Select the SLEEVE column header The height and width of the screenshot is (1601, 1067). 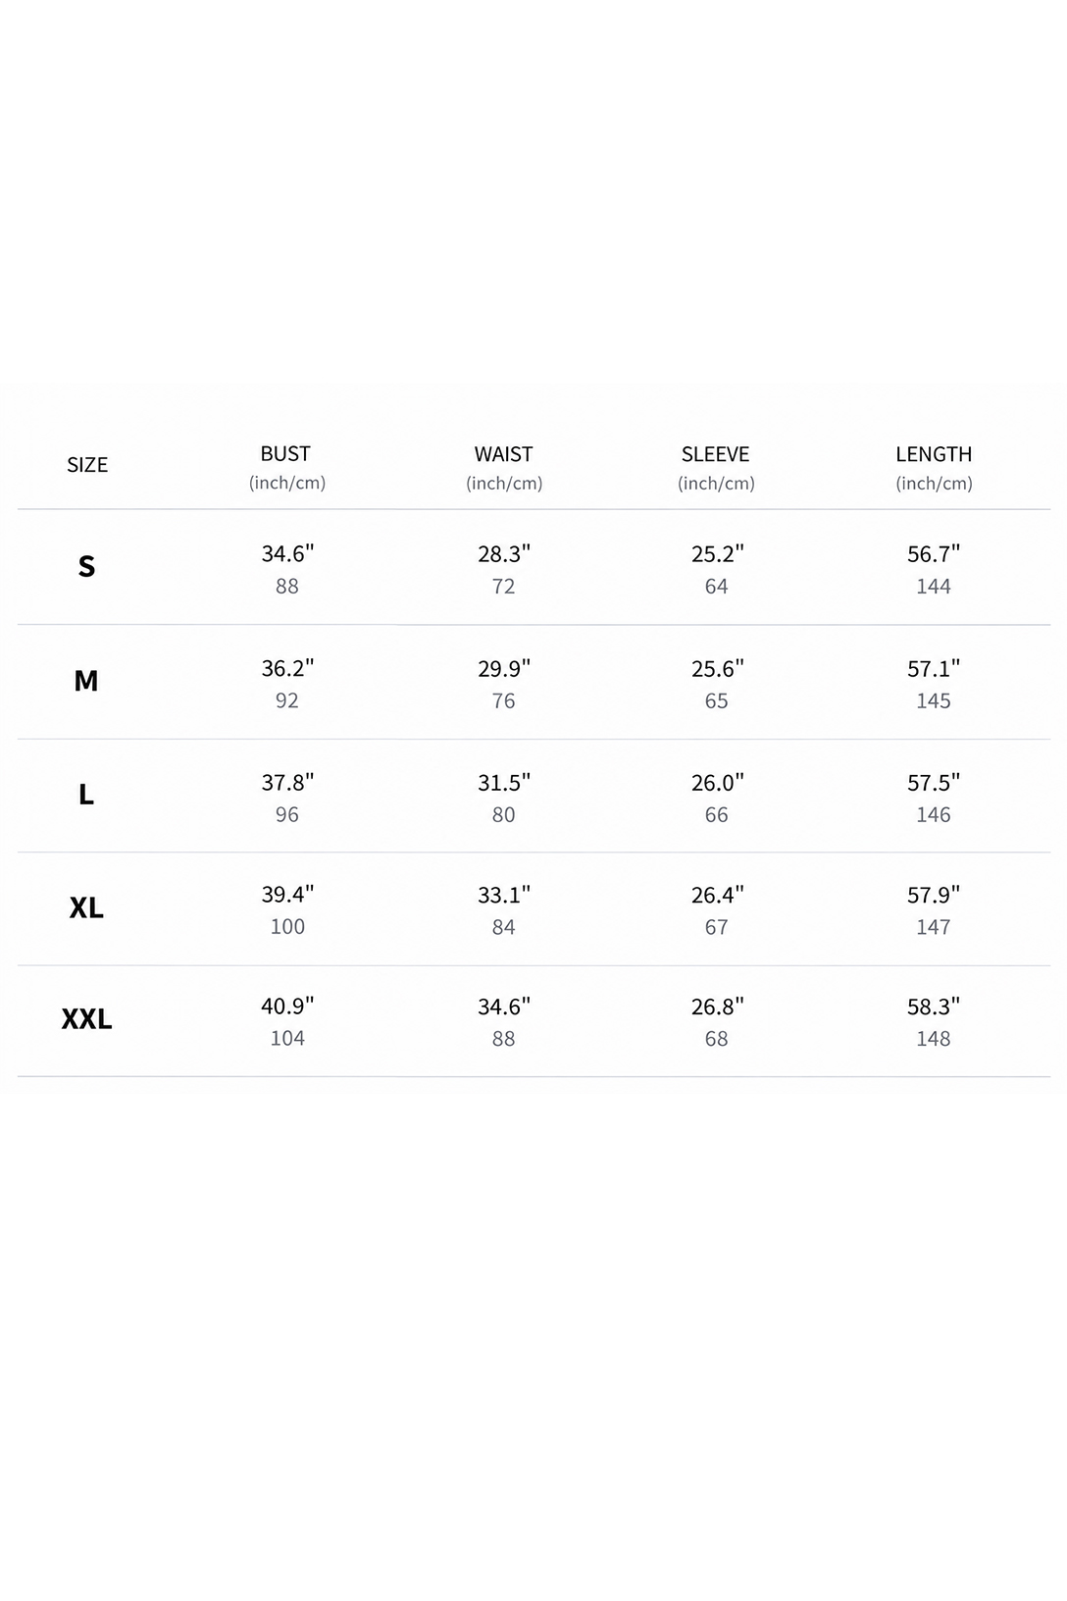pyautogui.click(x=716, y=454)
